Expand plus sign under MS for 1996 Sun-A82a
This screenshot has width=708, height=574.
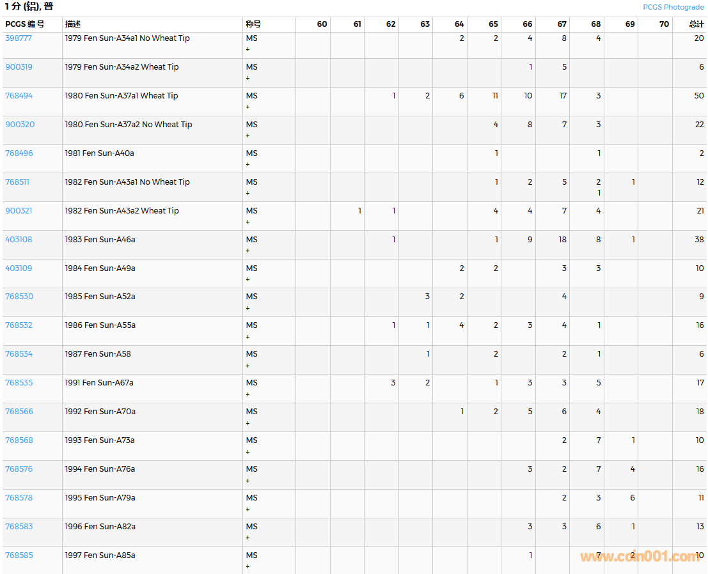[248, 538]
